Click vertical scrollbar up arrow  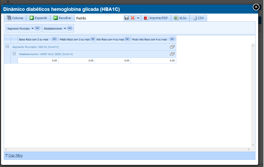253,46
